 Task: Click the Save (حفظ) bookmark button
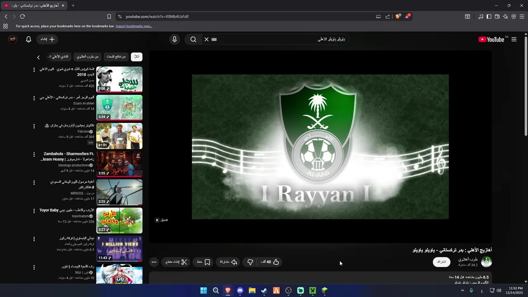click(203, 262)
